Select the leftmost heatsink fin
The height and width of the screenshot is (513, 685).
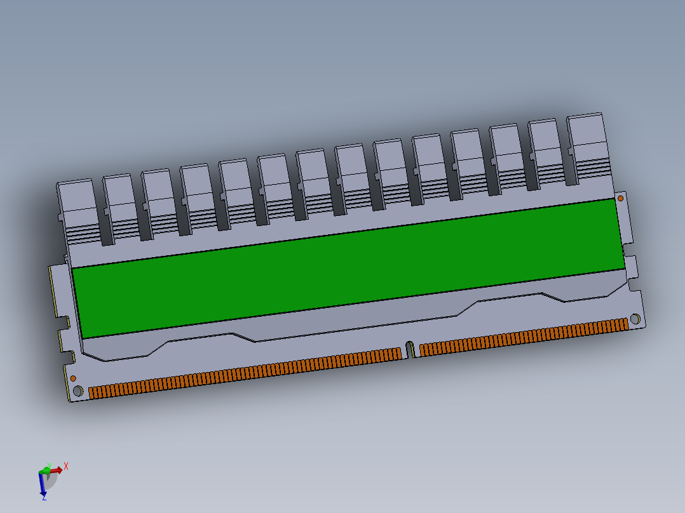coord(79,212)
